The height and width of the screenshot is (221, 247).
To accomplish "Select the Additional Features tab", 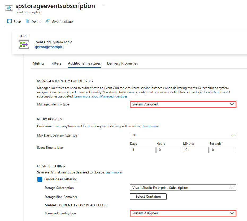I will (84, 63).
